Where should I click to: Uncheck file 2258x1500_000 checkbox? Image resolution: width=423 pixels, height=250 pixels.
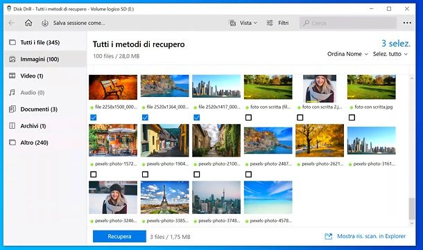94,118
